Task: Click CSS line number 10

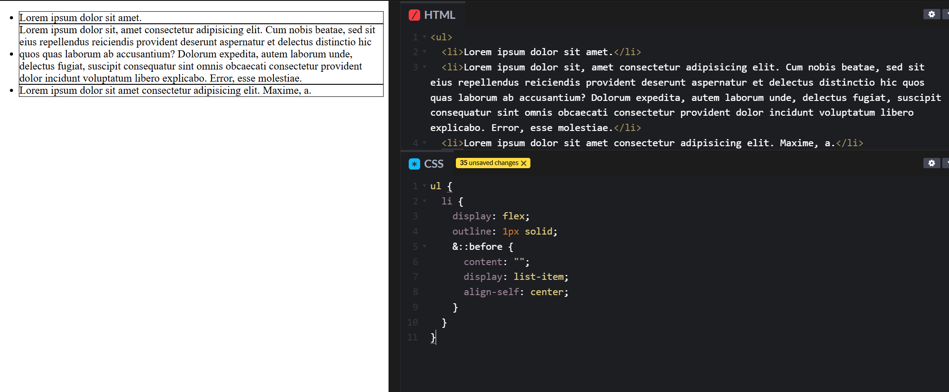Action: tap(413, 322)
